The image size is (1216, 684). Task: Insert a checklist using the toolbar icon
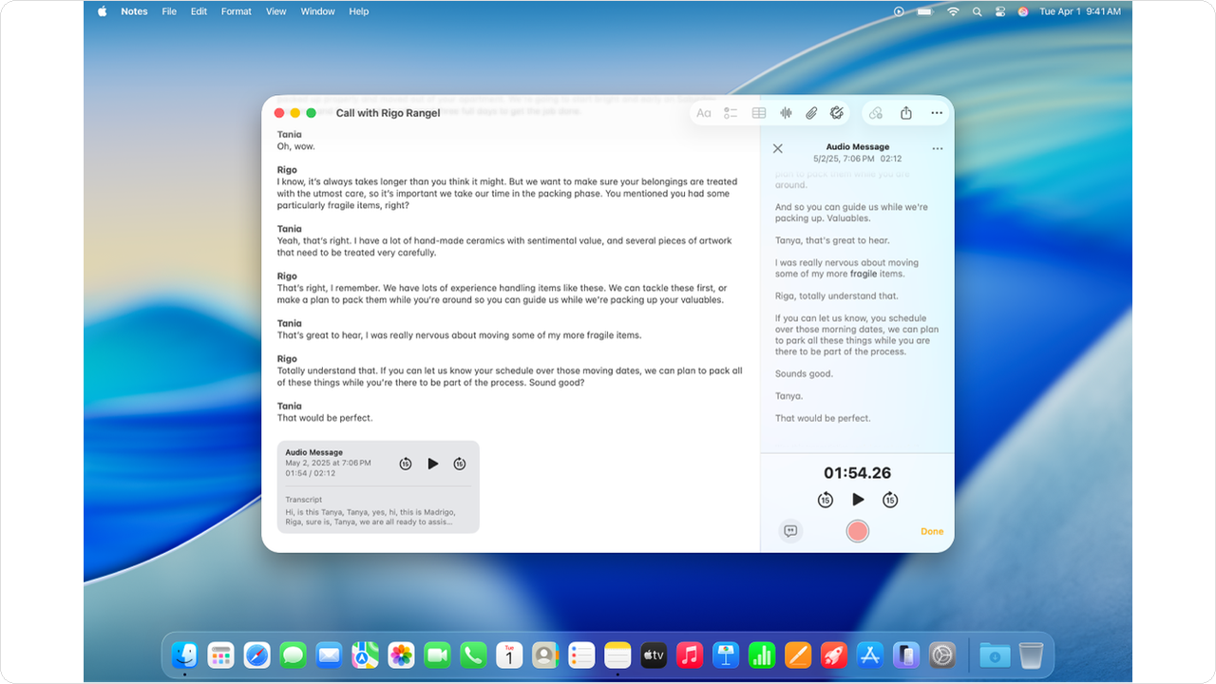[731, 113]
